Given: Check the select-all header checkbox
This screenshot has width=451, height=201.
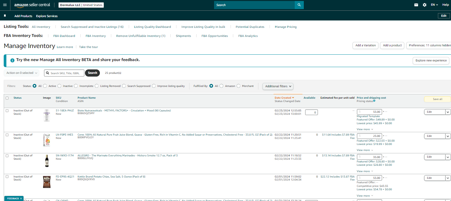Looking at the screenshot, I should point(7,98).
